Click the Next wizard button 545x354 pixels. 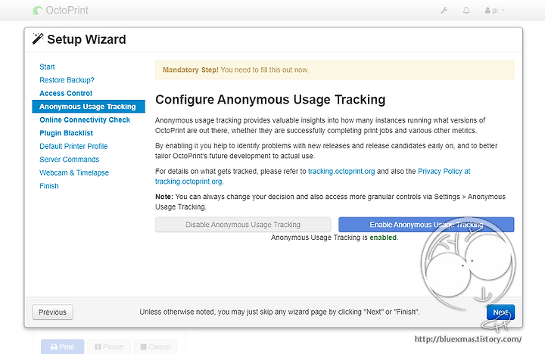coord(500,312)
